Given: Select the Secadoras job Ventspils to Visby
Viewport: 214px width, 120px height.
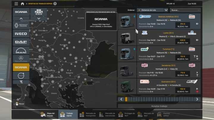Looking at the screenshot, I should pyautogui.click(x=169, y=70).
